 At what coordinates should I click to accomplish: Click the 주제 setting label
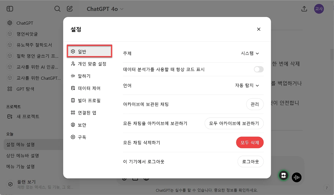[x=127, y=53]
